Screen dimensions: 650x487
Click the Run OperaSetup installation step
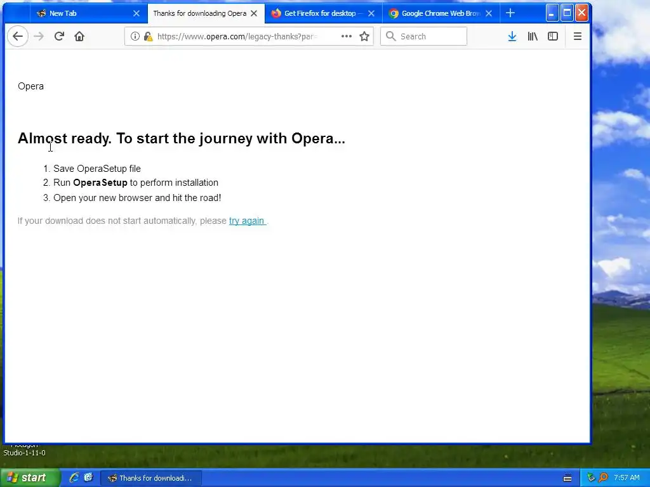click(x=136, y=183)
